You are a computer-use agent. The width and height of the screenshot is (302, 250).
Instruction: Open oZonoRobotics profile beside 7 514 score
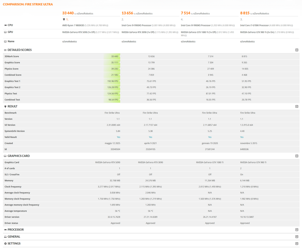pyautogui.click(x=201, y=13)
